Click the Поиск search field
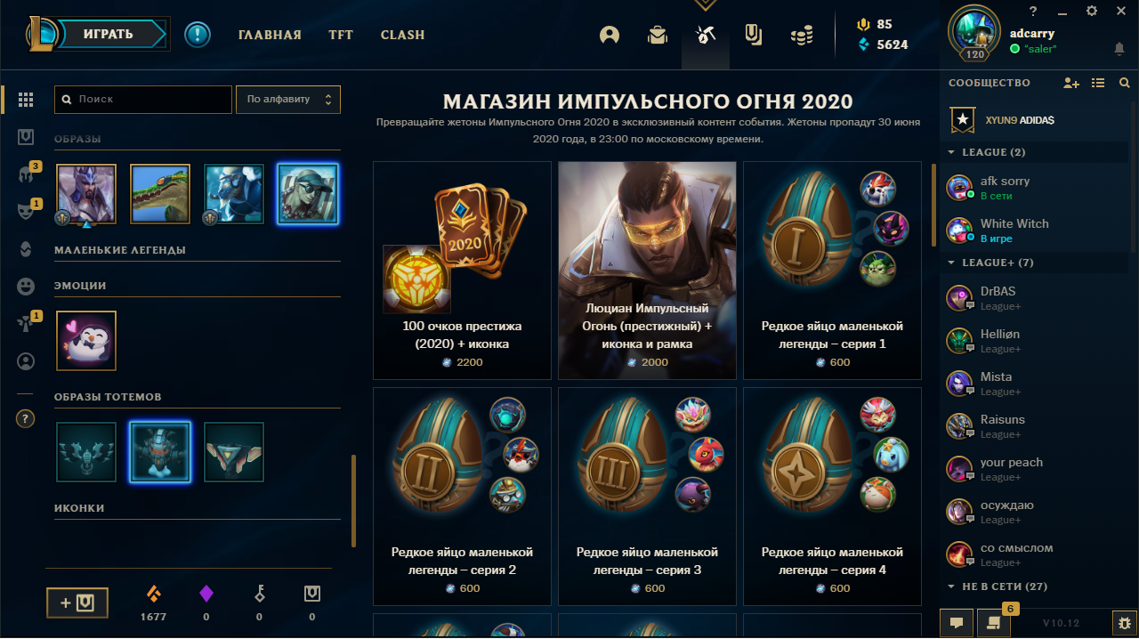 coord(143,100)
